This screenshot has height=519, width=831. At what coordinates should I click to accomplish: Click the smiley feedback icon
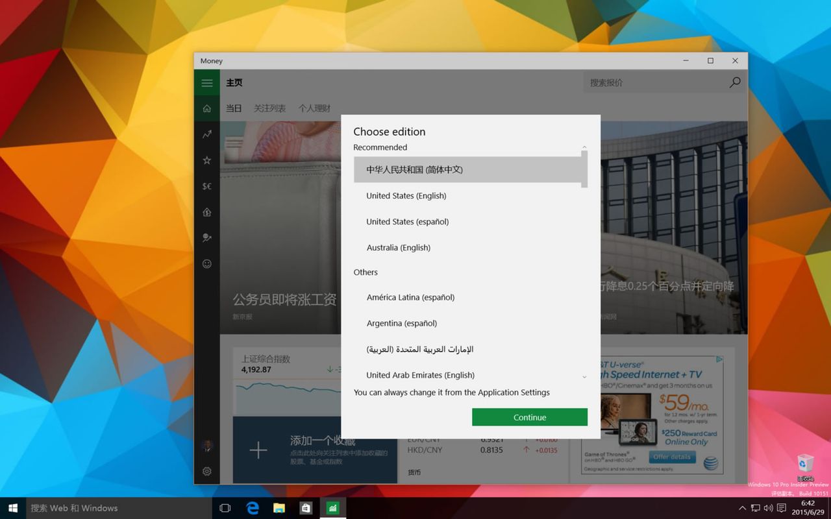point(206,264)
